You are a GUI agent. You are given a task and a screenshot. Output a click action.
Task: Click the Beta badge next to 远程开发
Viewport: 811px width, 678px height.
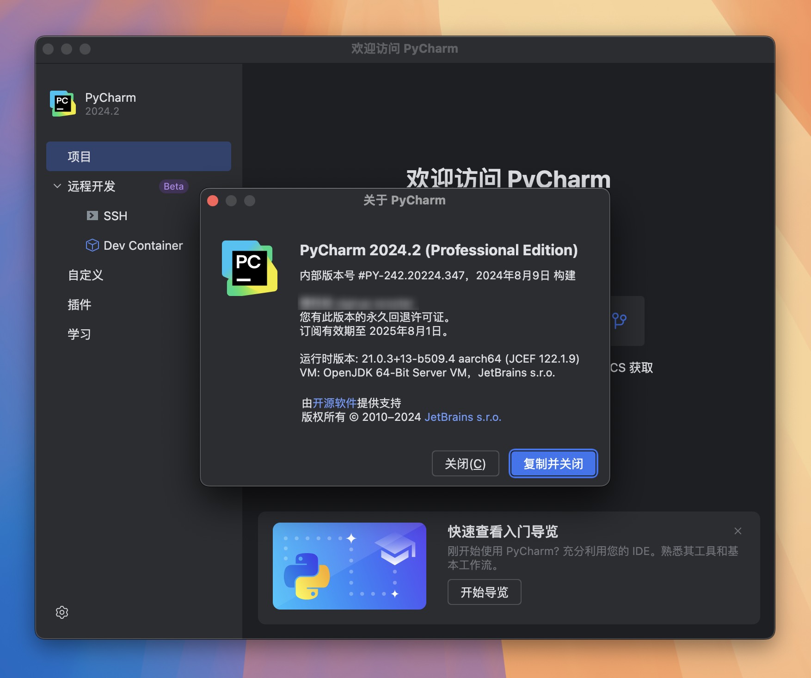pyautogui.click(x=173, y=186)
